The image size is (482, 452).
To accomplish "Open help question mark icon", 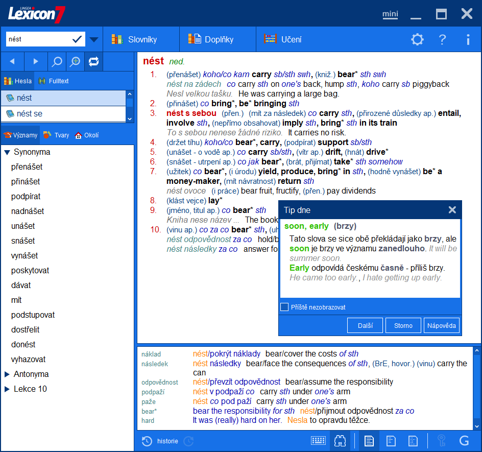I will (x=442, y=39).
